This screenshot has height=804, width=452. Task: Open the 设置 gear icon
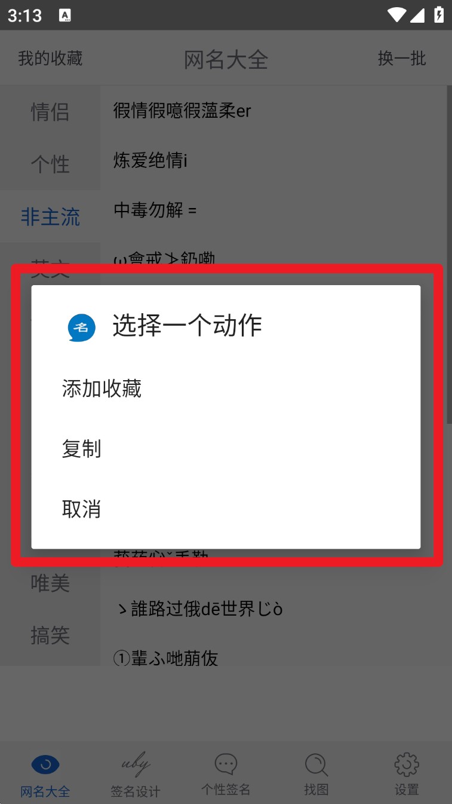[x=407, y=765]
